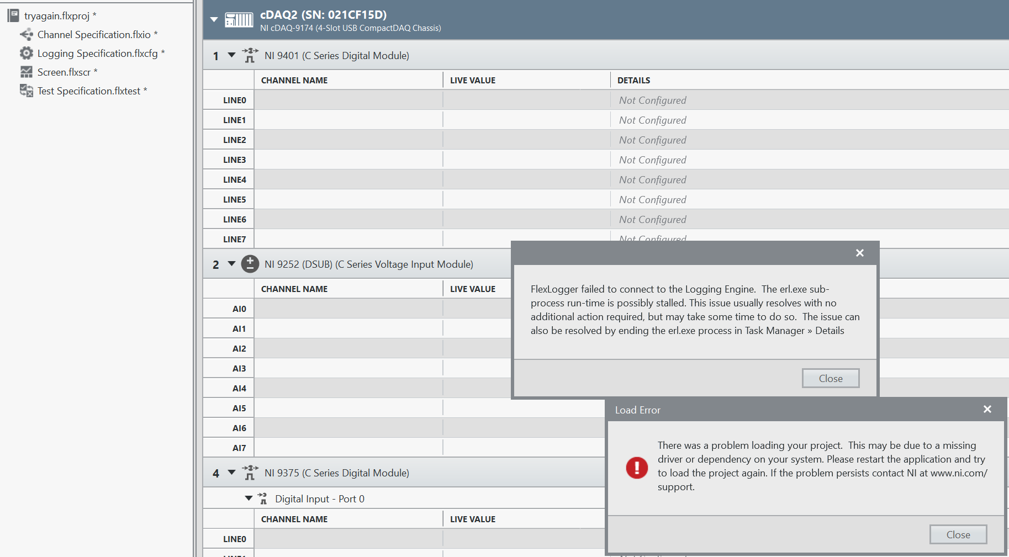Click the NI 9375 digital module icon
The image size is (1009, 557).
click(x=250, y=473)
